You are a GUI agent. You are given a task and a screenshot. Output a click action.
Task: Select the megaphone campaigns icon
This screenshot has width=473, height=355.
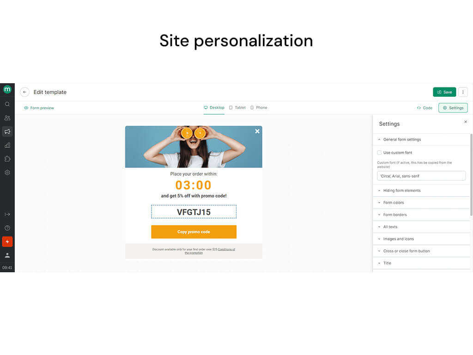click(7, 131)
